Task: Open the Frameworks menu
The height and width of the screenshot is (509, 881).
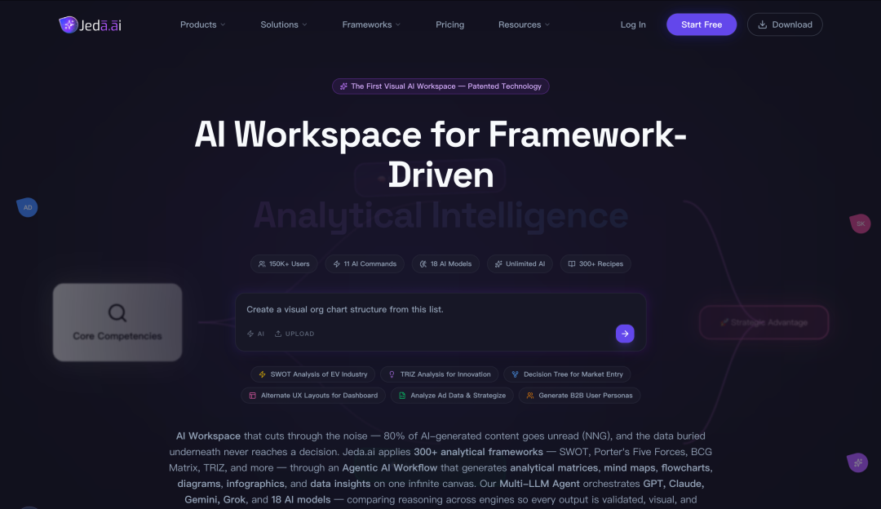Action: [x=371, y=24]
